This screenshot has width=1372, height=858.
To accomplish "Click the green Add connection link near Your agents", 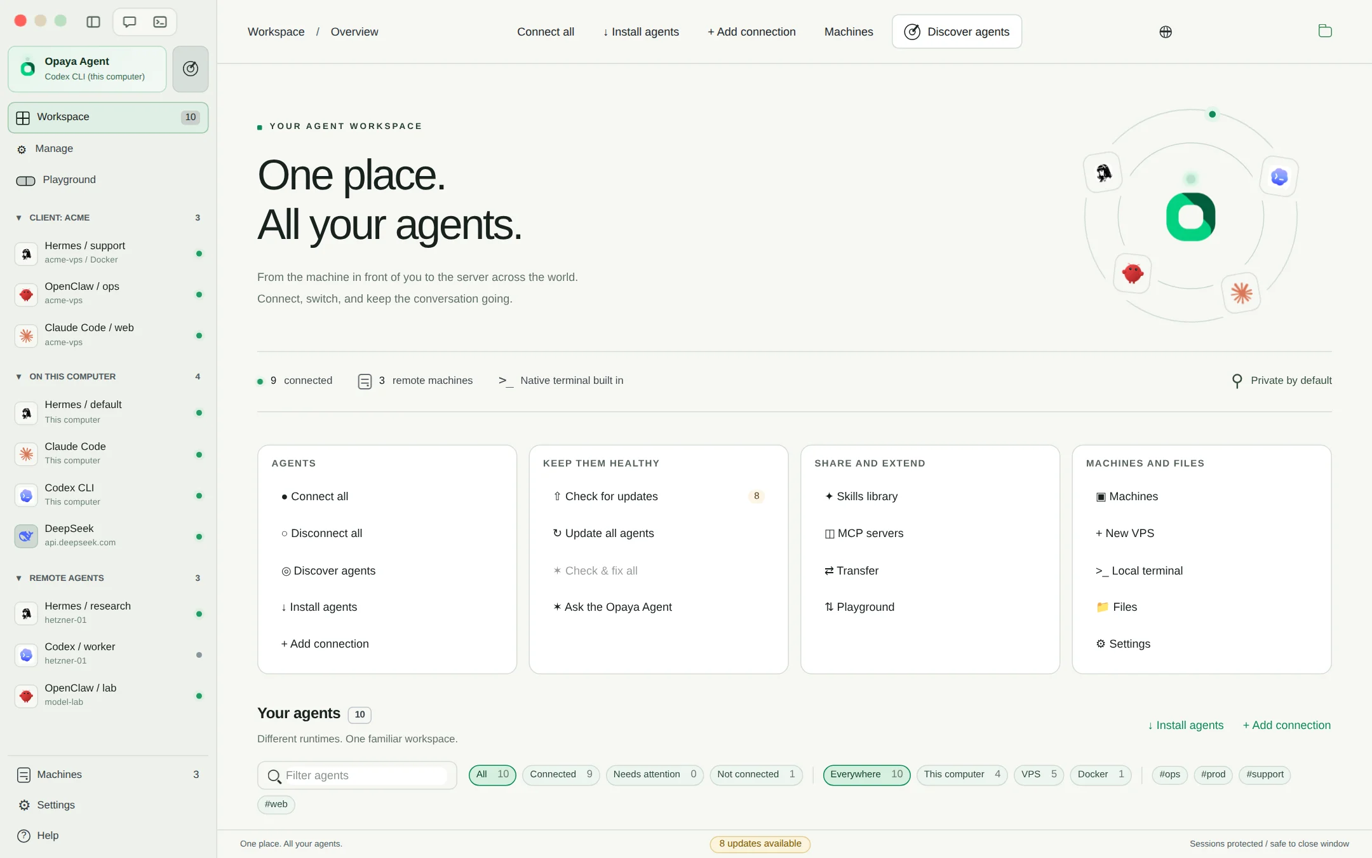I will 1286,725.
